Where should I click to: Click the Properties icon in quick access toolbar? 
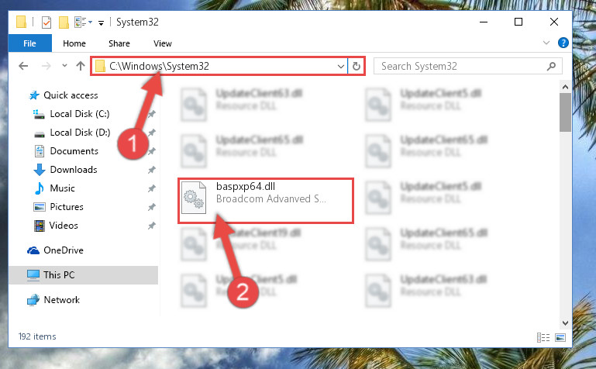point(46,22)
